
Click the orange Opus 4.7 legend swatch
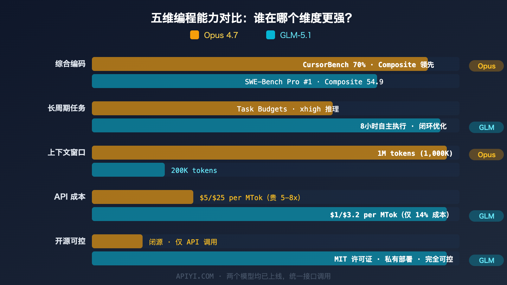[194, 35]
